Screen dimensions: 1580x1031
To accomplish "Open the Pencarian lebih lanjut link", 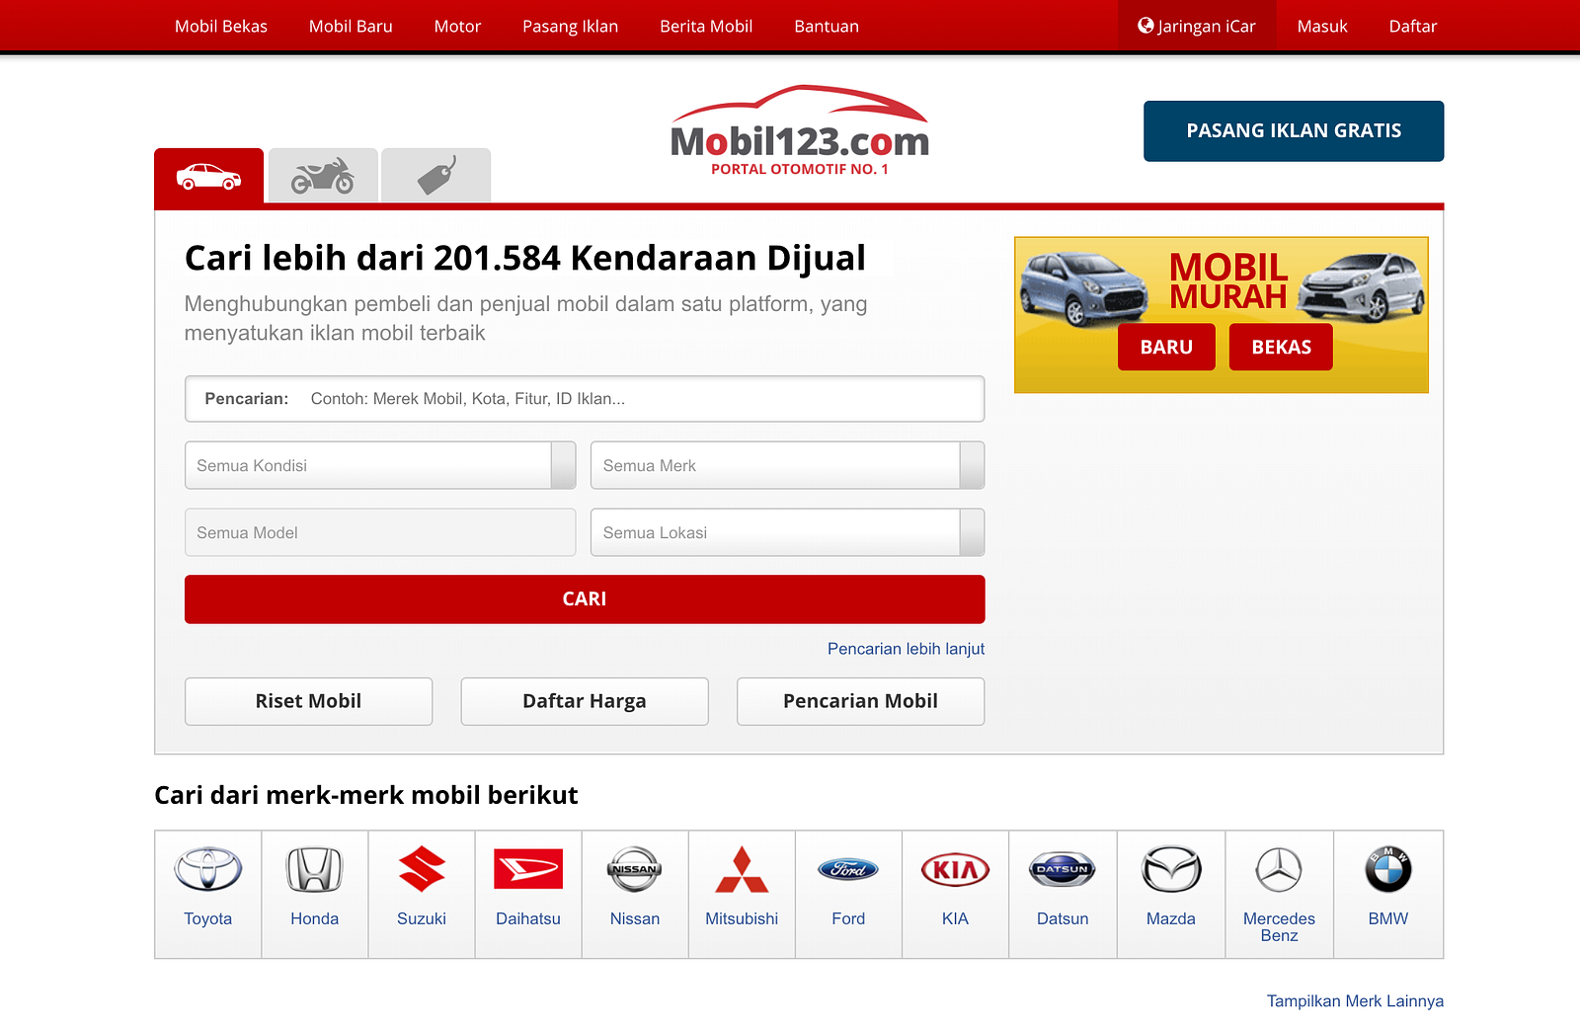I will (906, 649).
